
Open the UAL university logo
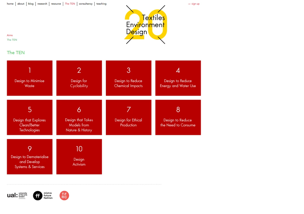tap(17, 195)
